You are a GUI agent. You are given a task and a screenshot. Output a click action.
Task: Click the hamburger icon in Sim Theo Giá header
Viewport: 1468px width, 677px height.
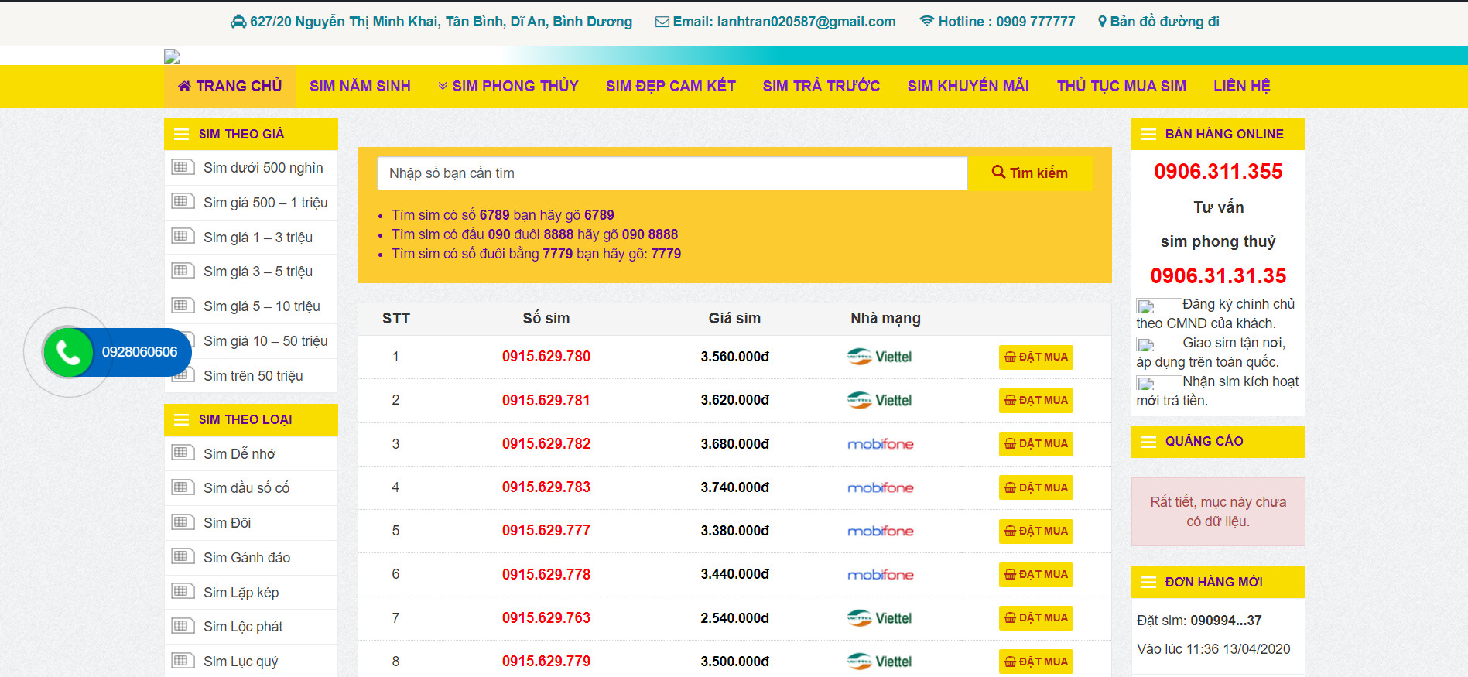click(182, 134)
